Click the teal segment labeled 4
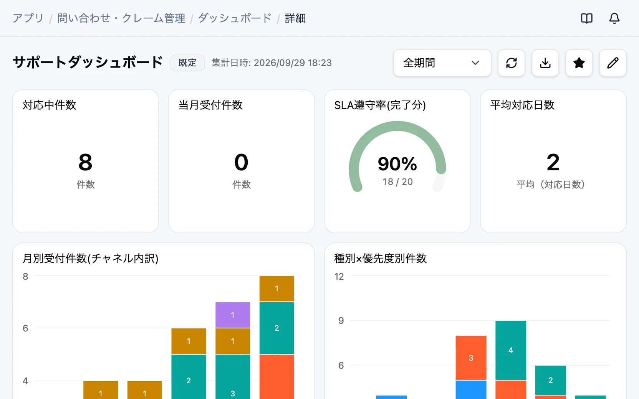This screenshot has width=639, height=399. pos(511,350)
